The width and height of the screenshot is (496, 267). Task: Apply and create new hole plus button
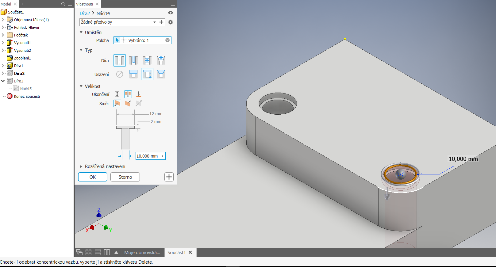pyautogui.click(x=169, y=177)
